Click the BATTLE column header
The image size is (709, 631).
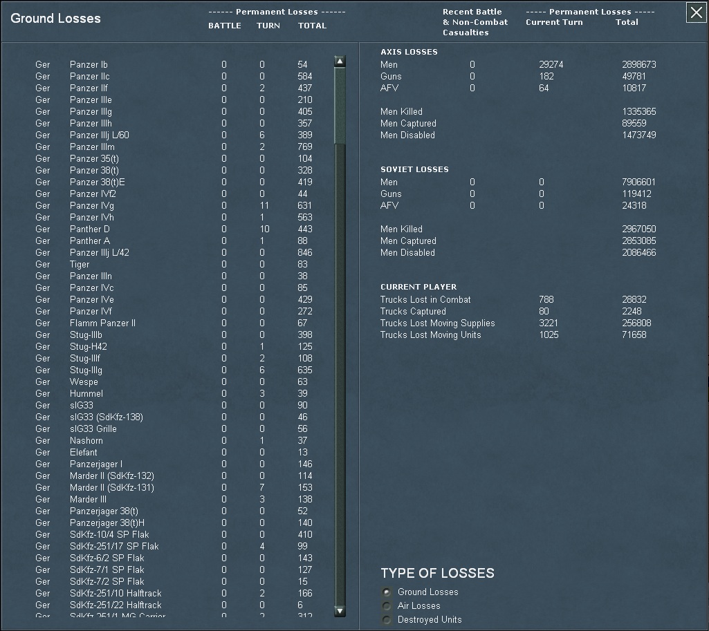tap(225, 26)
